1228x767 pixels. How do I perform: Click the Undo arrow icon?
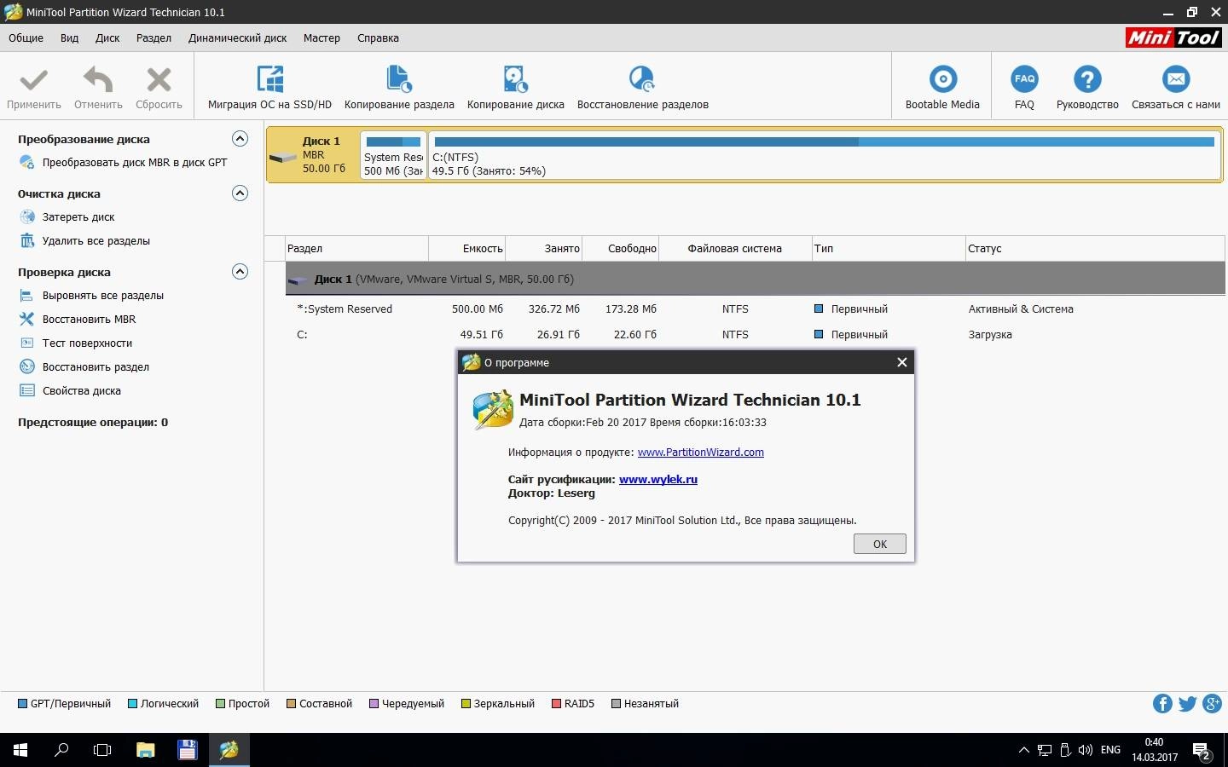pos(98,80)
